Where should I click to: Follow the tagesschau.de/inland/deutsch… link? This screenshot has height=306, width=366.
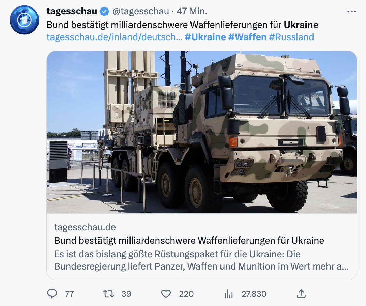(x=114, y=37)
